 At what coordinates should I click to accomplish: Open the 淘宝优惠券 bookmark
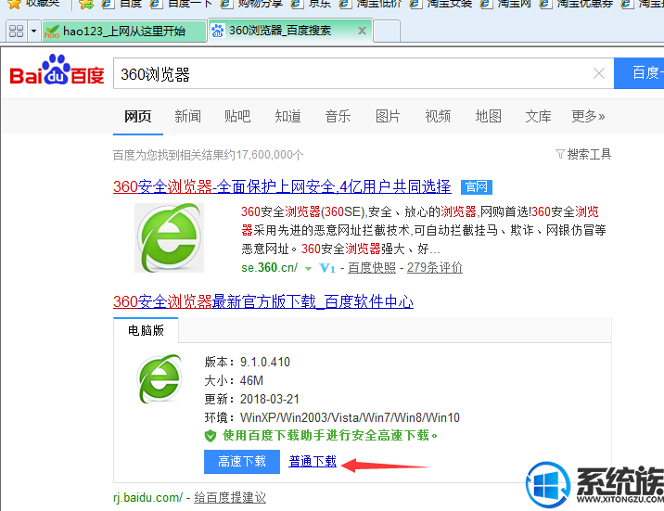click(578, 4)
